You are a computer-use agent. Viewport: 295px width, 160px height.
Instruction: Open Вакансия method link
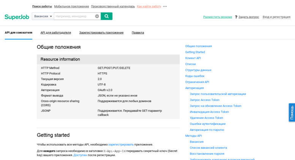(x=197, y=142)
